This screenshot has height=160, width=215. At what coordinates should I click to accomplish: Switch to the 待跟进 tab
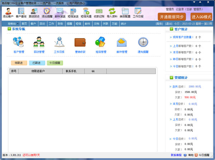click(19, 63)
